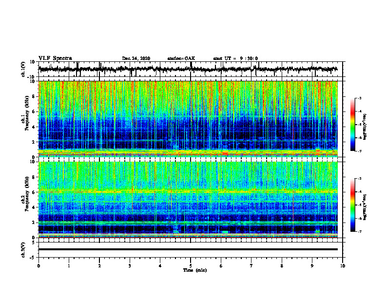Click time axis tick label "2"

coord(99,266)
